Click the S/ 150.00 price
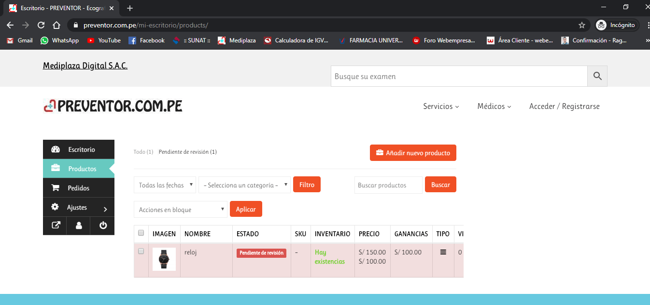Screen dimensions: 650x305 coord(372,252)
